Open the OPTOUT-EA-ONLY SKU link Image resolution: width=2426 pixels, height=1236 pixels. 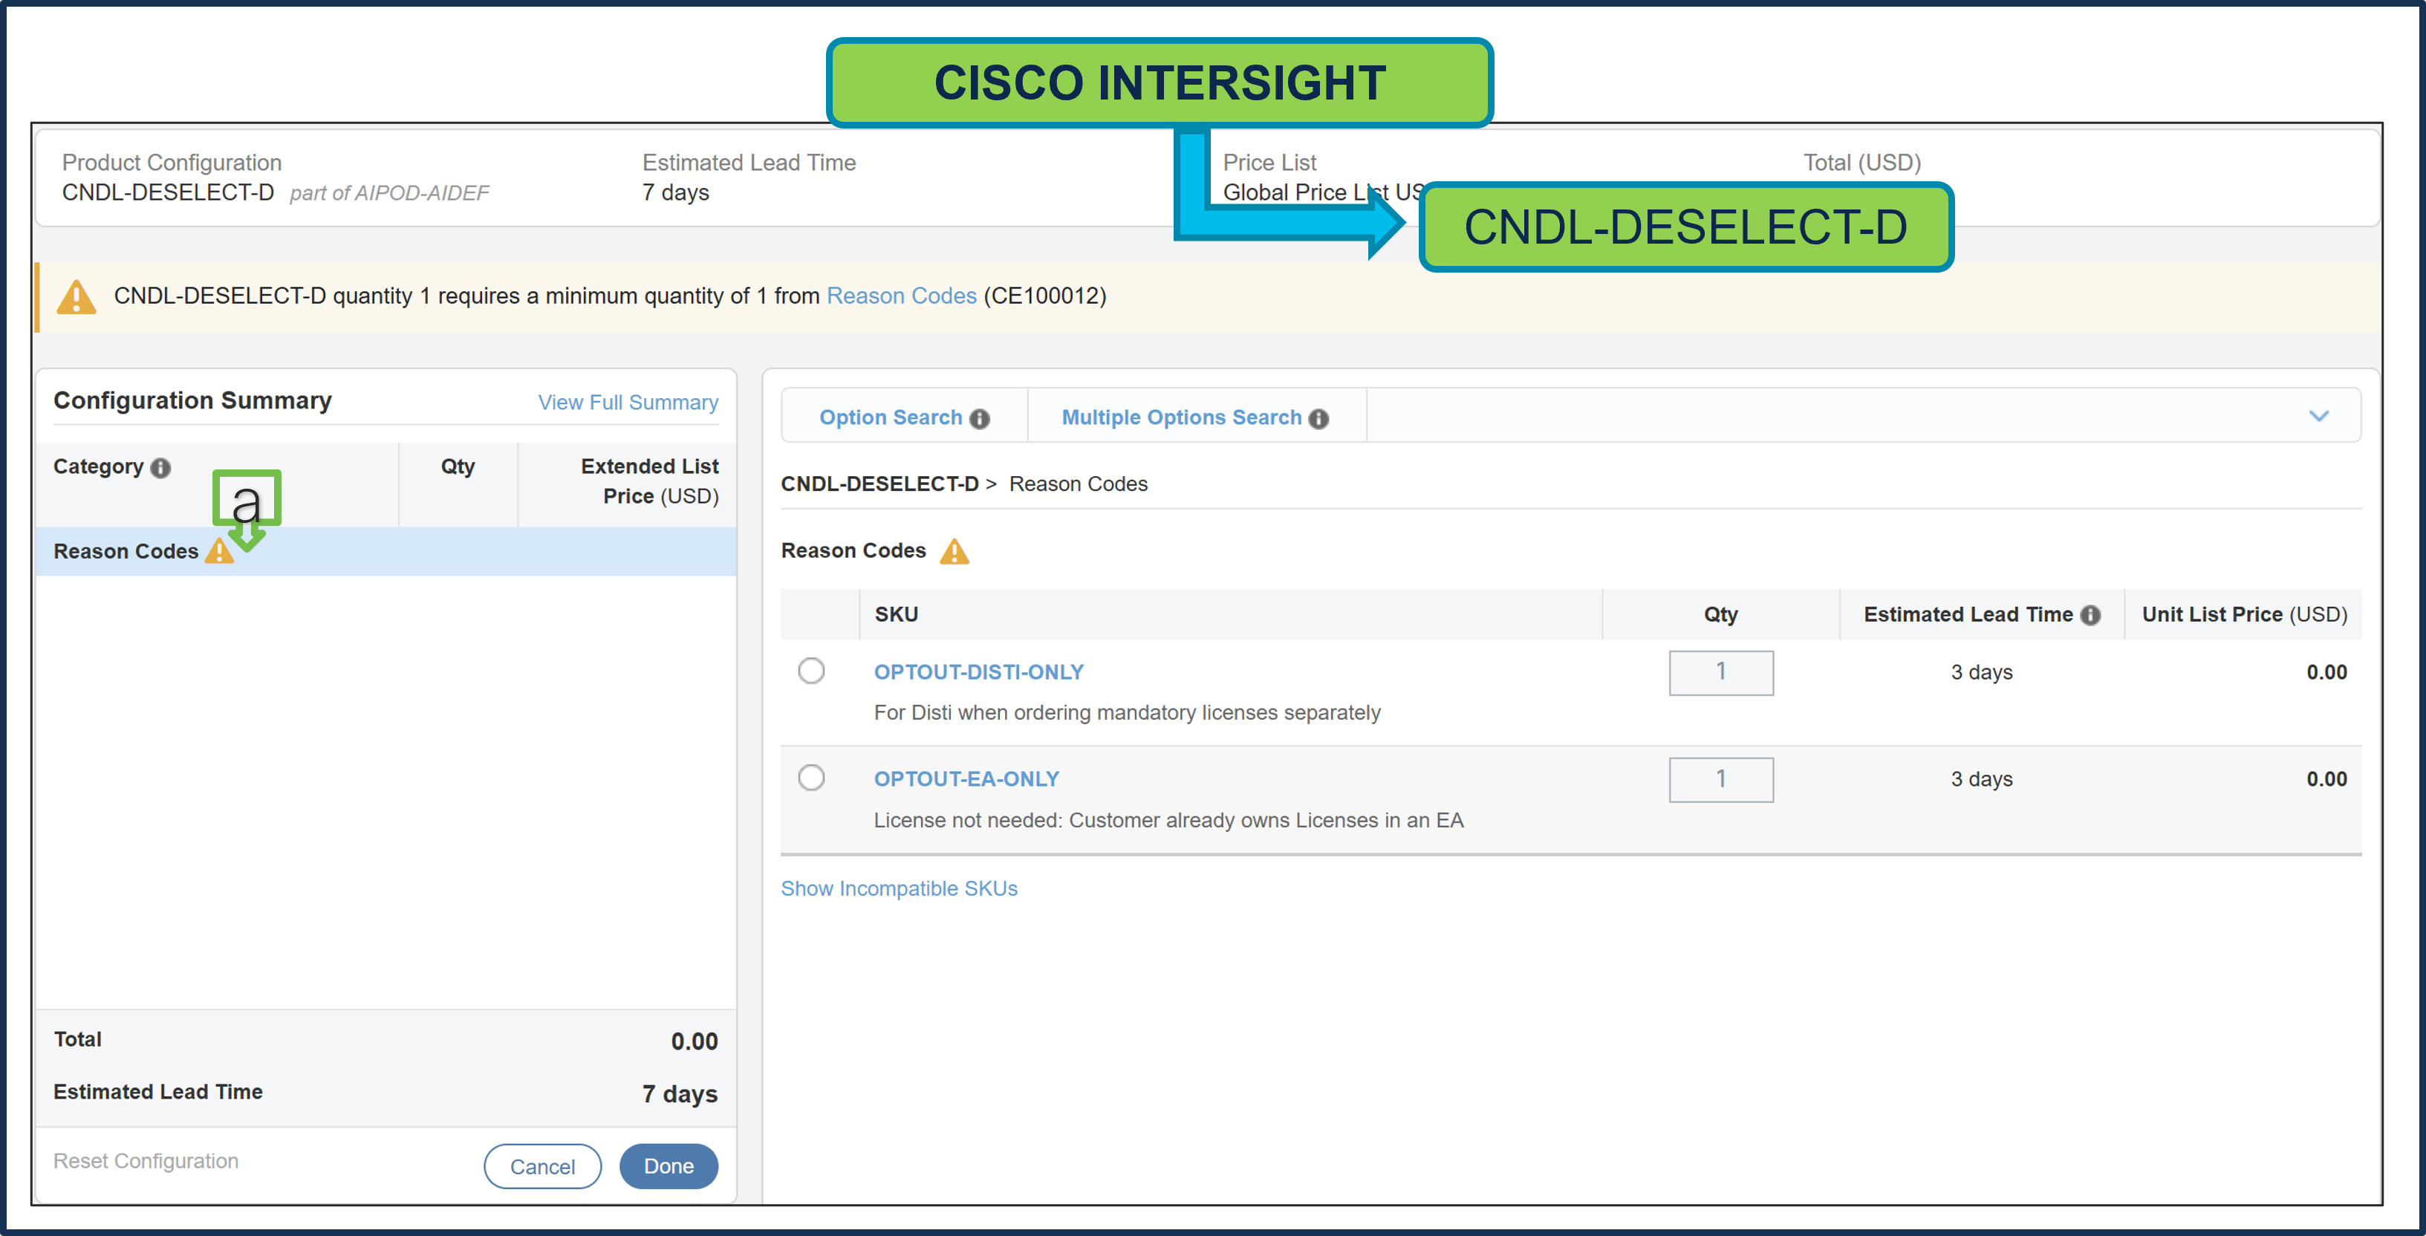[x=966, y=778]
